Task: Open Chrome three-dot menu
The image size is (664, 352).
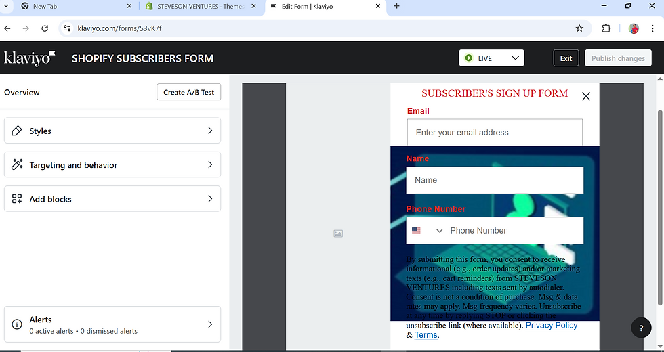Action: click(652, 28)
